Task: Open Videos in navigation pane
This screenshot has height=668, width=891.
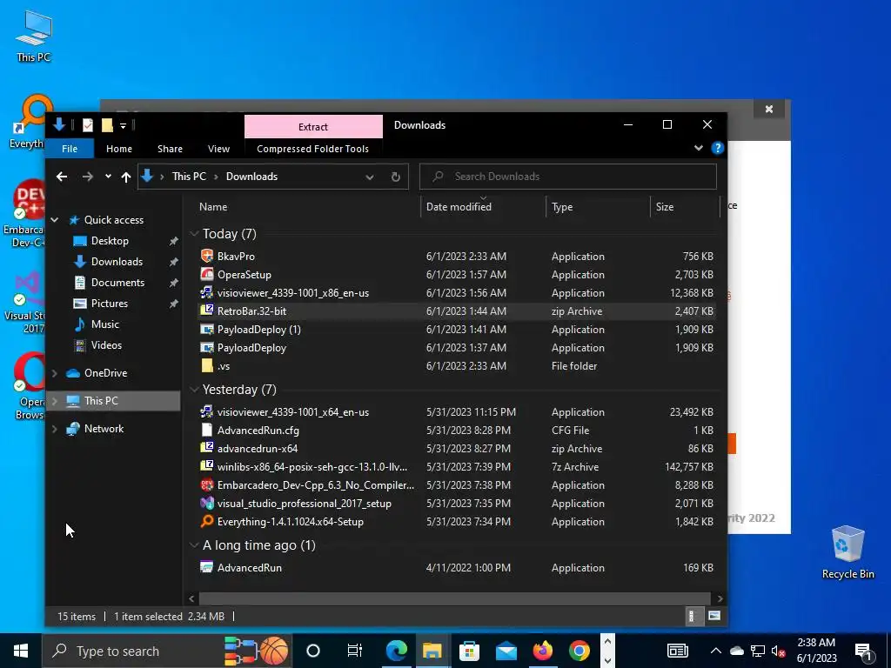Action: click(x=106, y=345)
